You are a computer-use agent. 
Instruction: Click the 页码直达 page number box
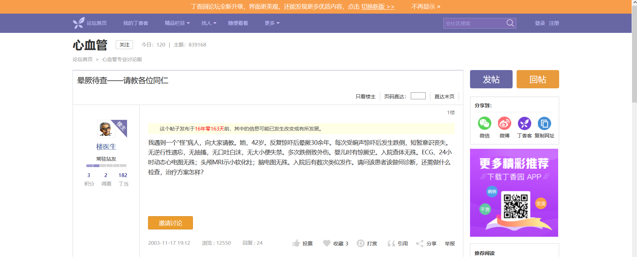point(418,96)
